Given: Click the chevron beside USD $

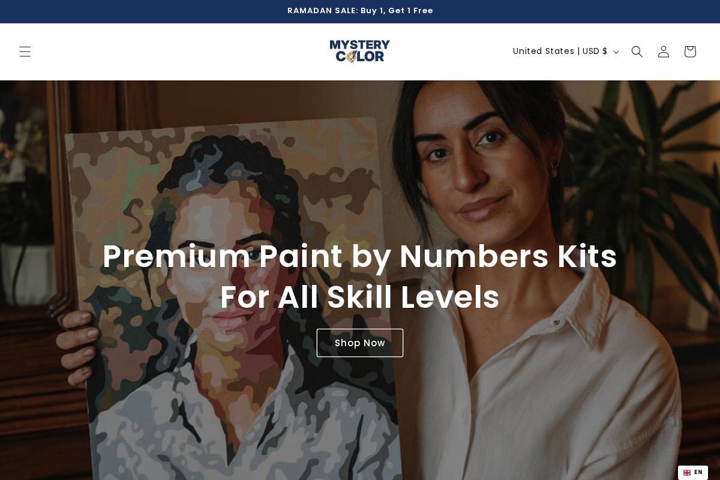Looking at the screenshot, I should click(x=616, y=52).
